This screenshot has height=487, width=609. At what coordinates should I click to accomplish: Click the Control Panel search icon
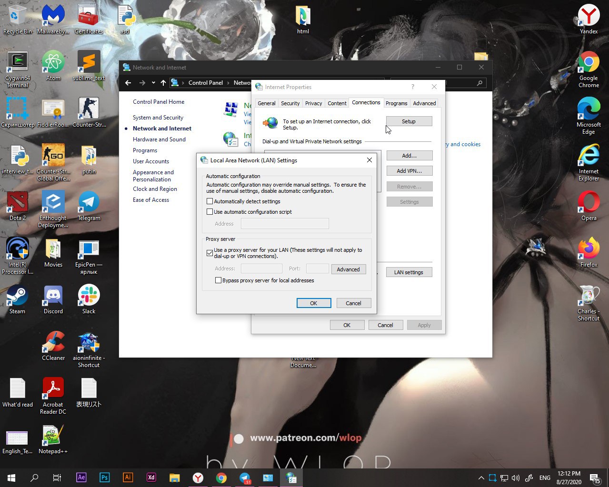tap(479, 83)
